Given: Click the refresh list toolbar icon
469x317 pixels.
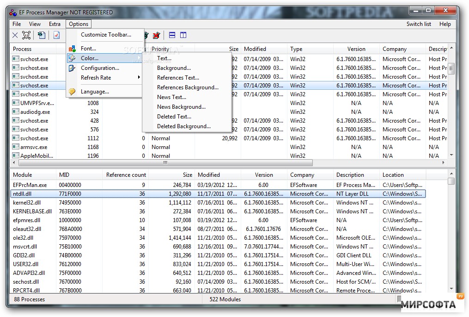Looking at the screenshot, I should (x=42, y=35).
